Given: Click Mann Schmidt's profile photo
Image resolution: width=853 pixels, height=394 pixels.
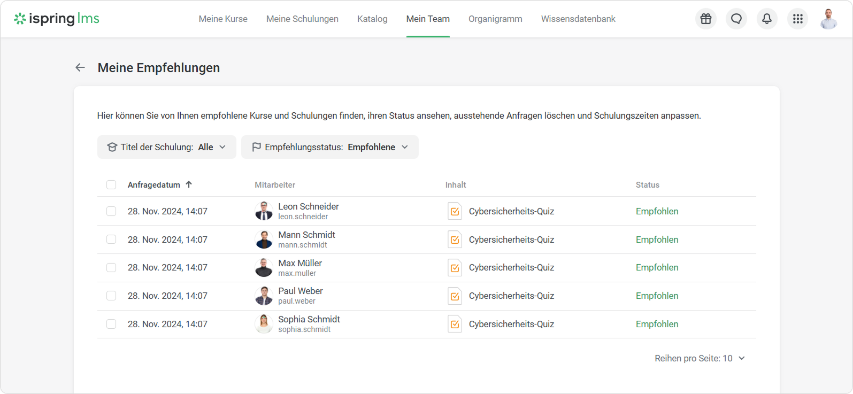Looking at the screenshot, I should [264, 240].
